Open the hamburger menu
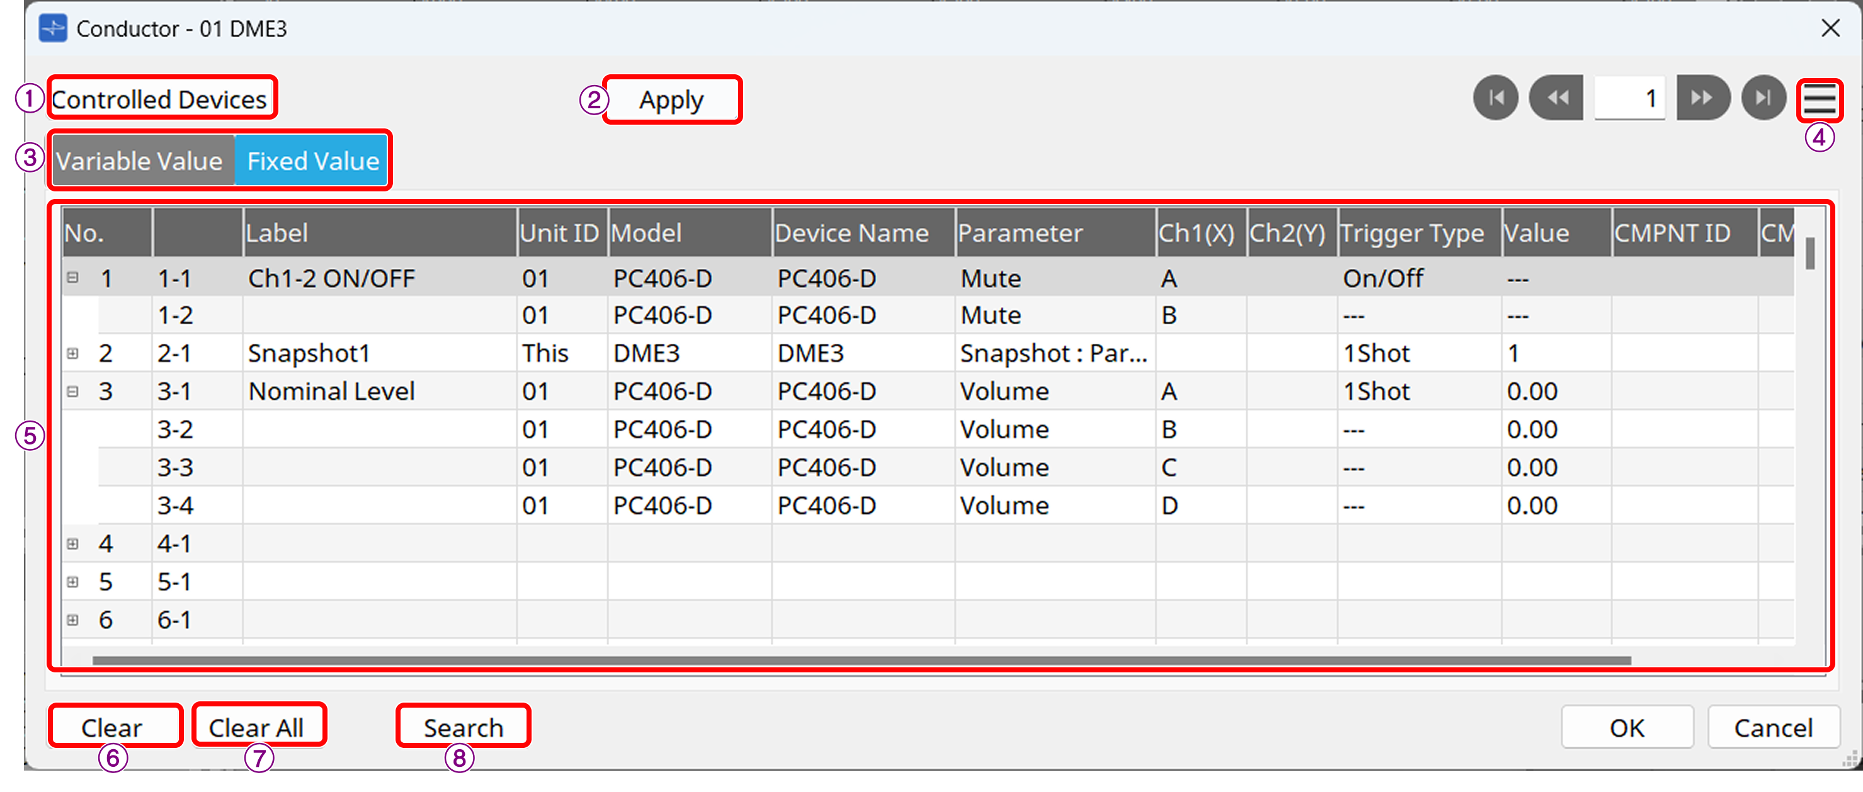The width and height of the screenshot is (1863, 792). coord(1821,99)
